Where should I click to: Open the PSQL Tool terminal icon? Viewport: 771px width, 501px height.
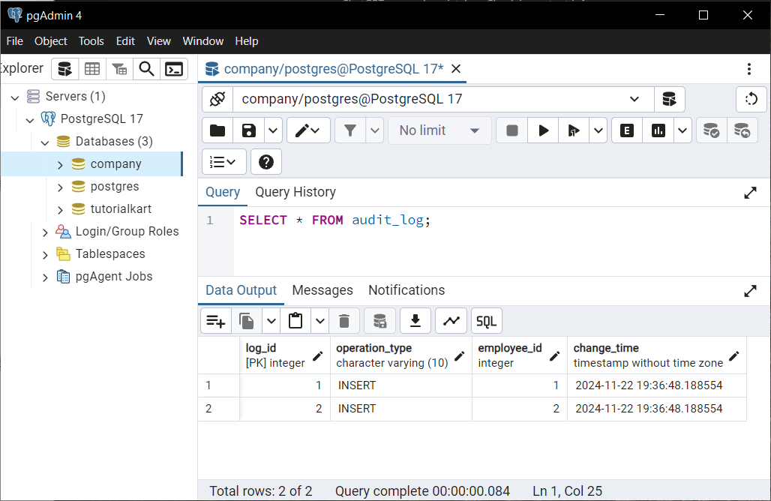(174, 69)
